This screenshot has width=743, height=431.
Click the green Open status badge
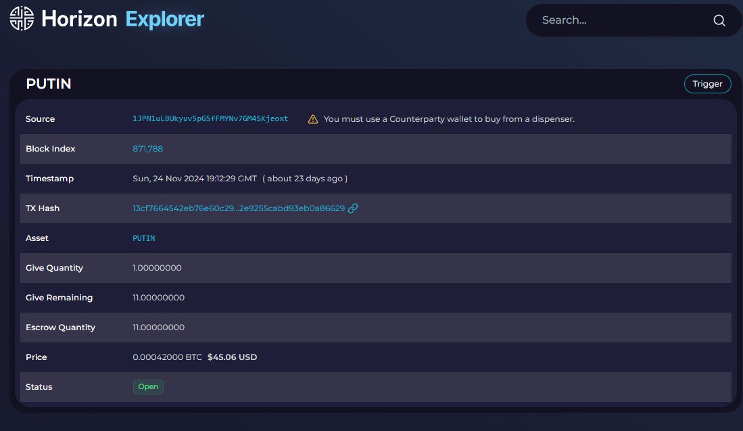(x=148, y=386)
